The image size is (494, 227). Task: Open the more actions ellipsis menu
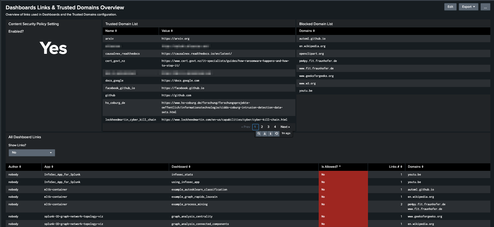point(485,7)
